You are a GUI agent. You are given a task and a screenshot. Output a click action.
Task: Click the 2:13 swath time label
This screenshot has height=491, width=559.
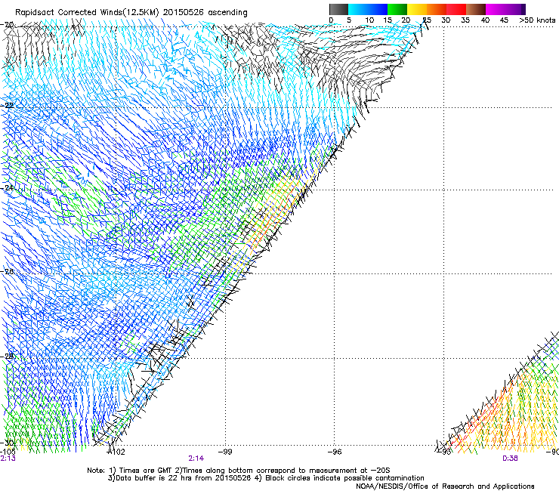click(8, 459)
